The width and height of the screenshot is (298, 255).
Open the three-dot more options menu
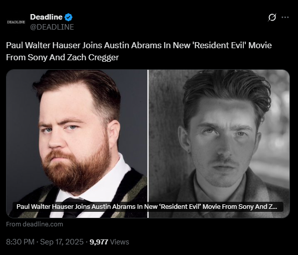[x=285, y=17]
